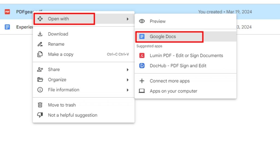Click the Preview eye icon
This screenshot has width=280, height=142.
click(x=142, y=21)
